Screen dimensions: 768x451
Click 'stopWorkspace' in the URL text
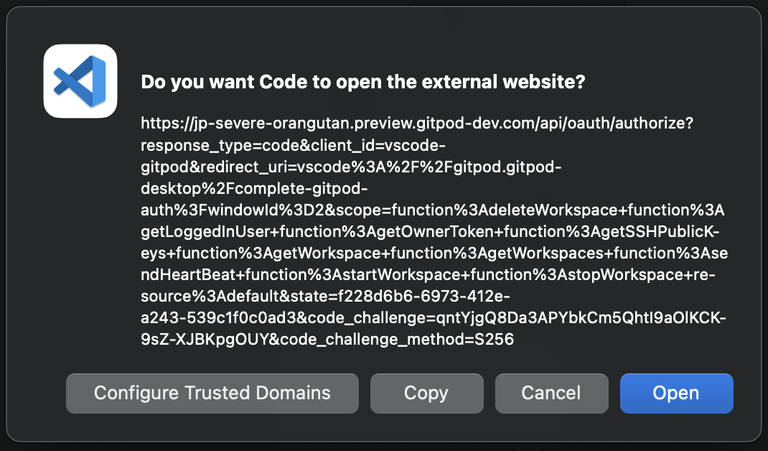coord(618,274)
